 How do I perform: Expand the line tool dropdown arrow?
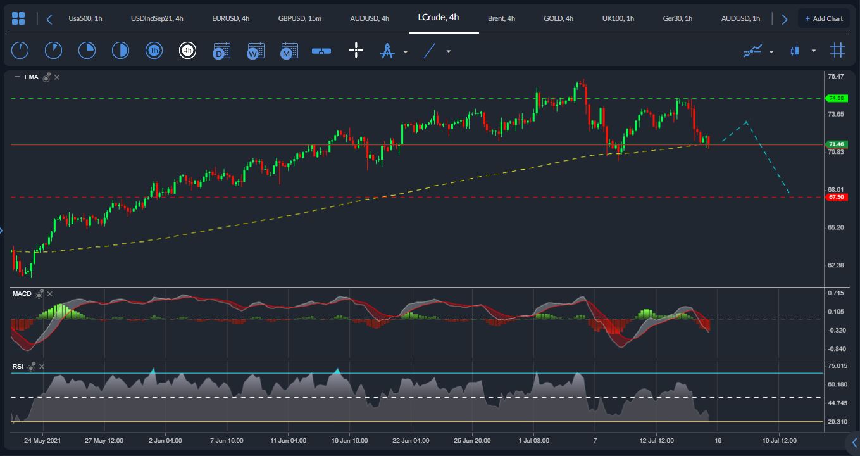pyautogui.click(x=449, y=51)
